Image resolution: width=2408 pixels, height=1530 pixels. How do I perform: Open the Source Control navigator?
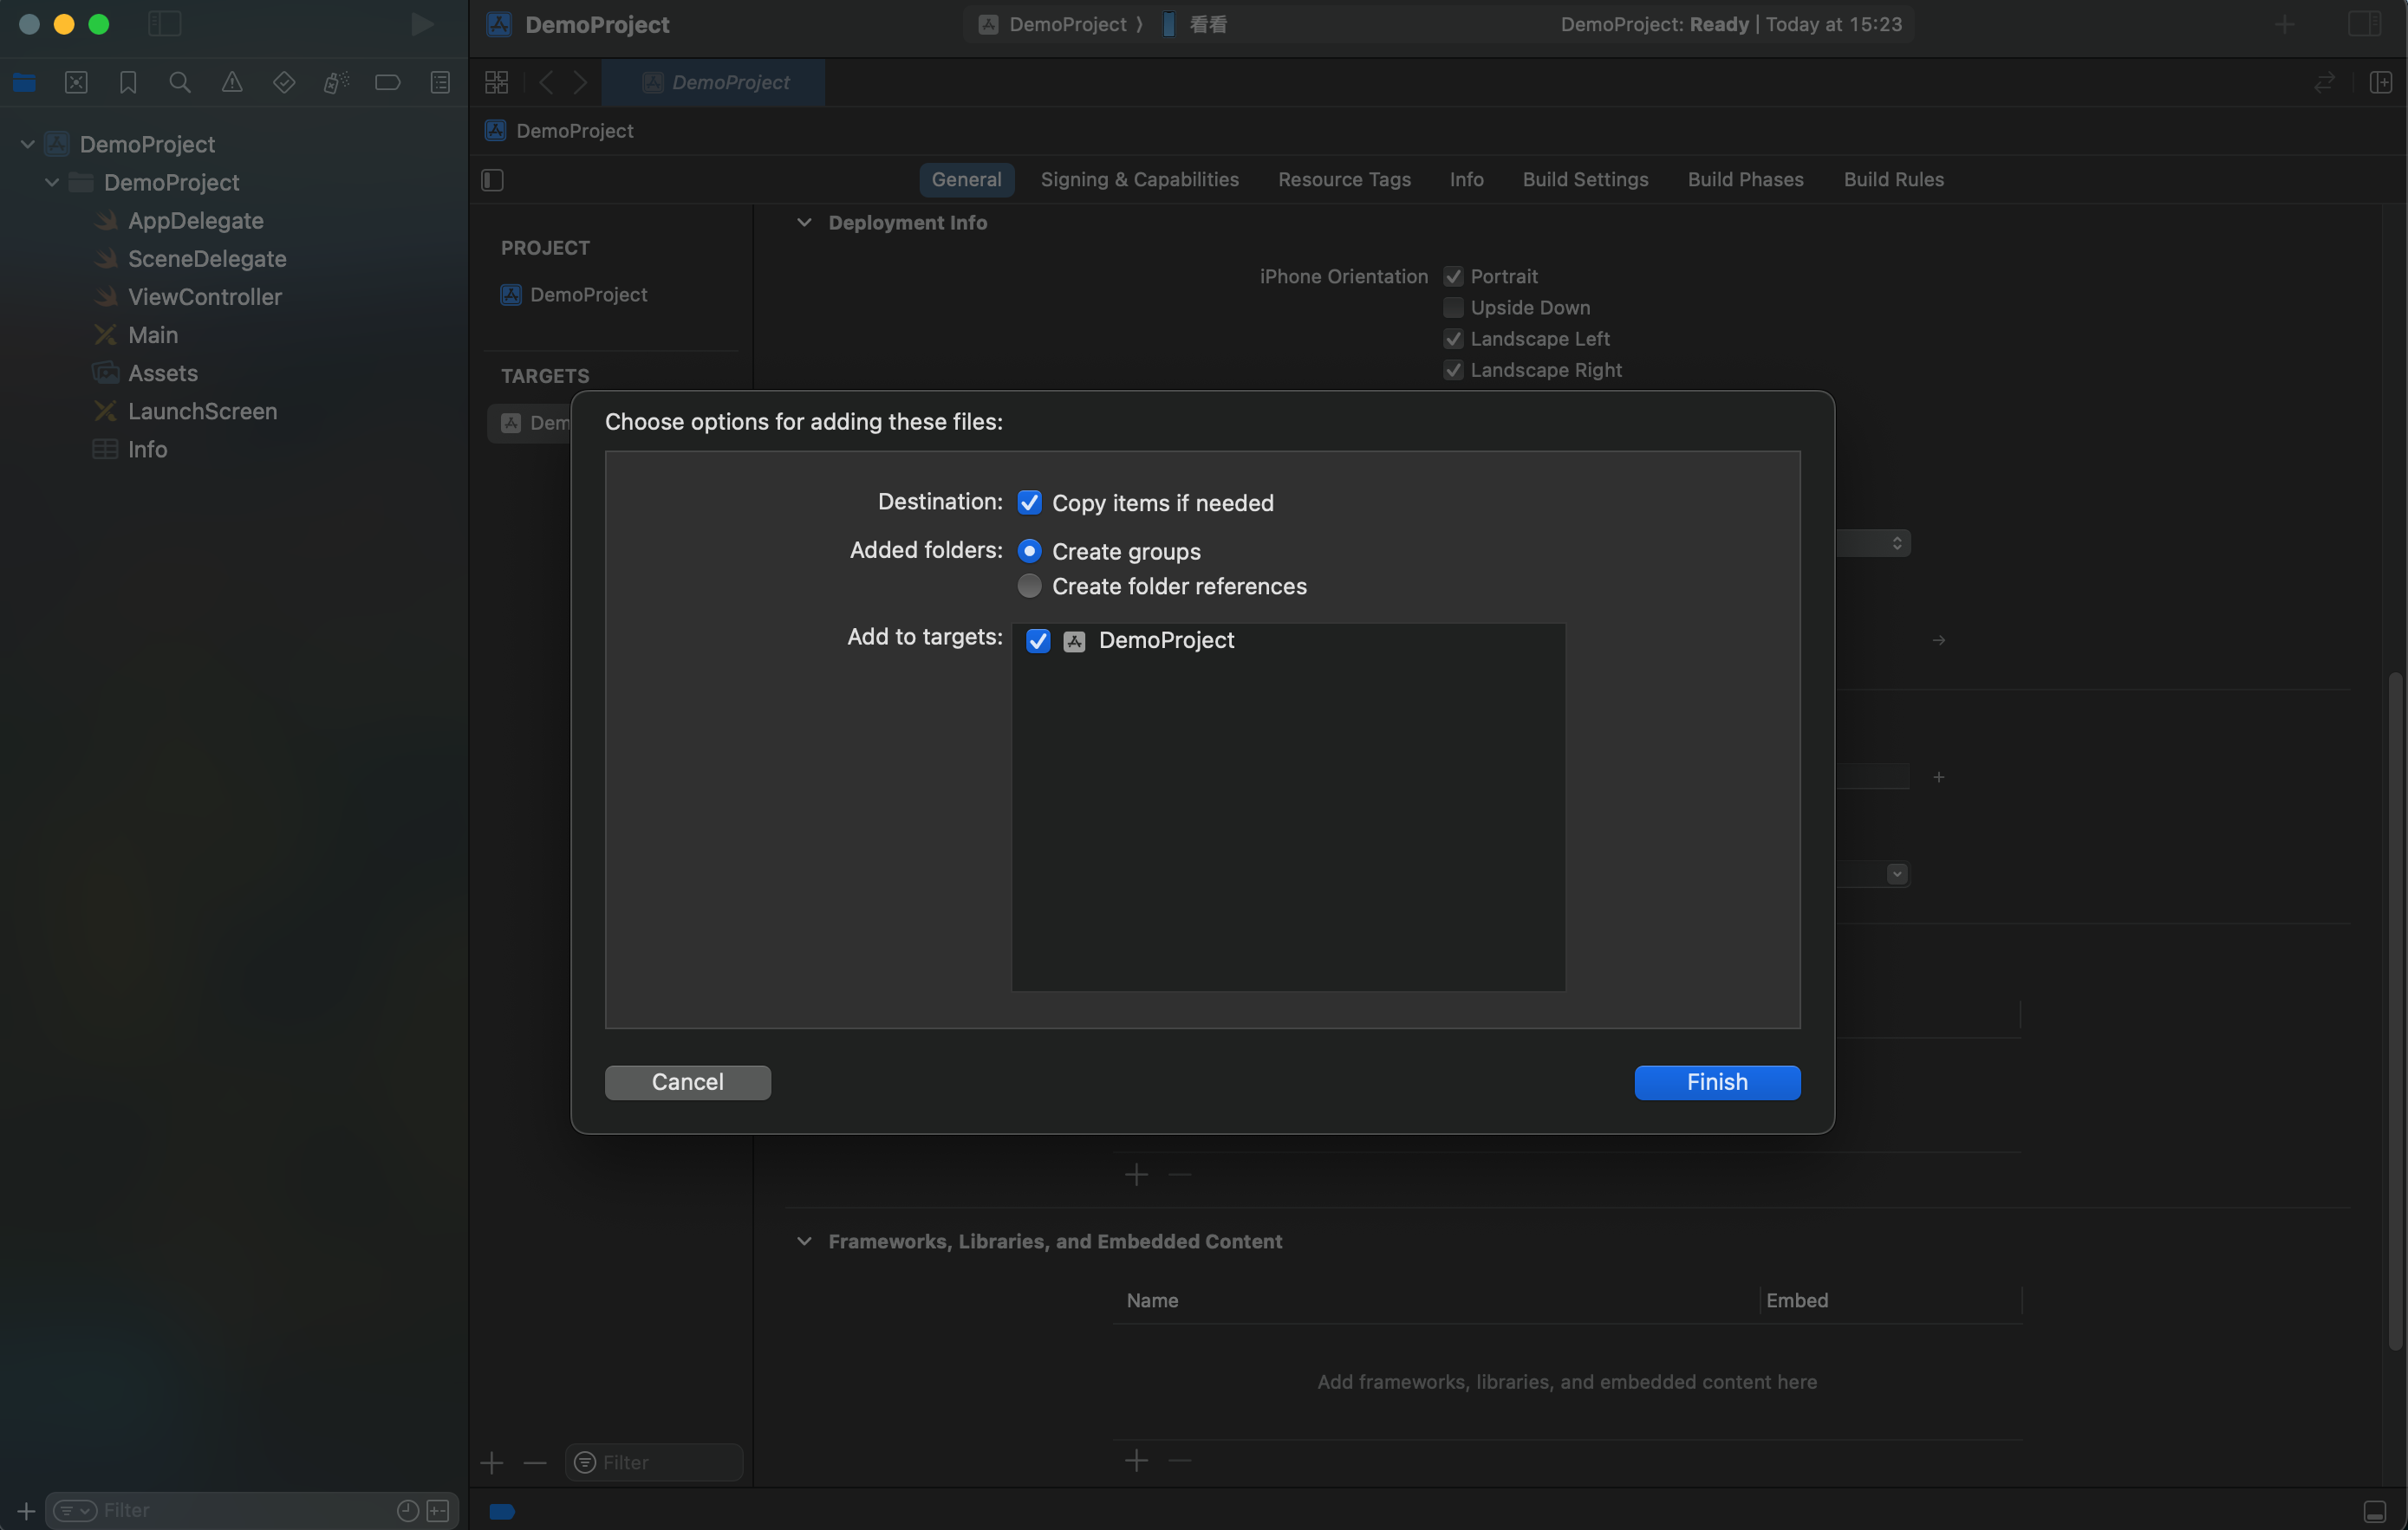click(76, 83)
